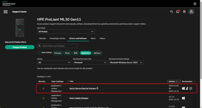202x108 pixels.
Task: Click multi-environment icon in Gen11 Service Pack row
Action: point(191,88)
